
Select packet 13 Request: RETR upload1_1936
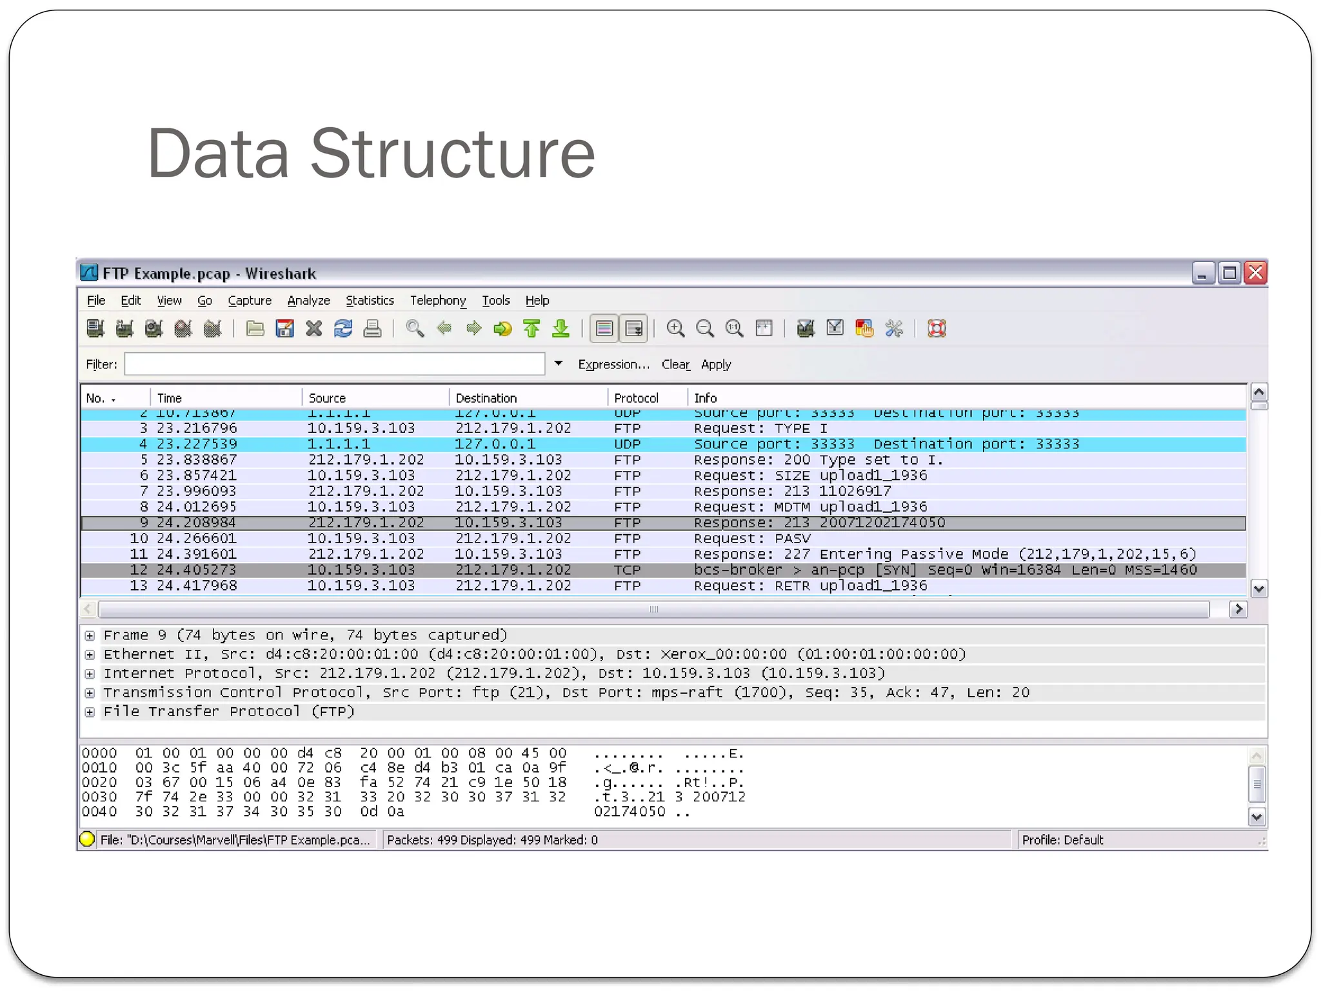664,586
